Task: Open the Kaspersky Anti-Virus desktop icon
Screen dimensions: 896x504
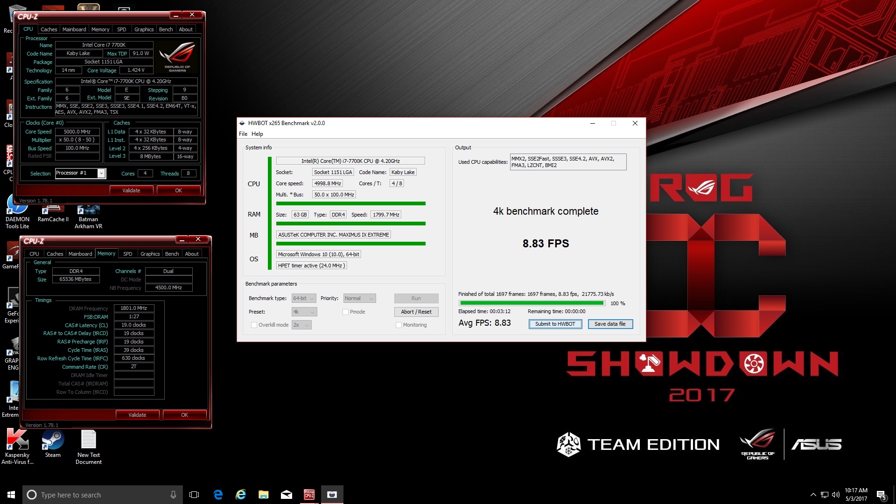Action: pyautogui.click(x=17, y=447)
